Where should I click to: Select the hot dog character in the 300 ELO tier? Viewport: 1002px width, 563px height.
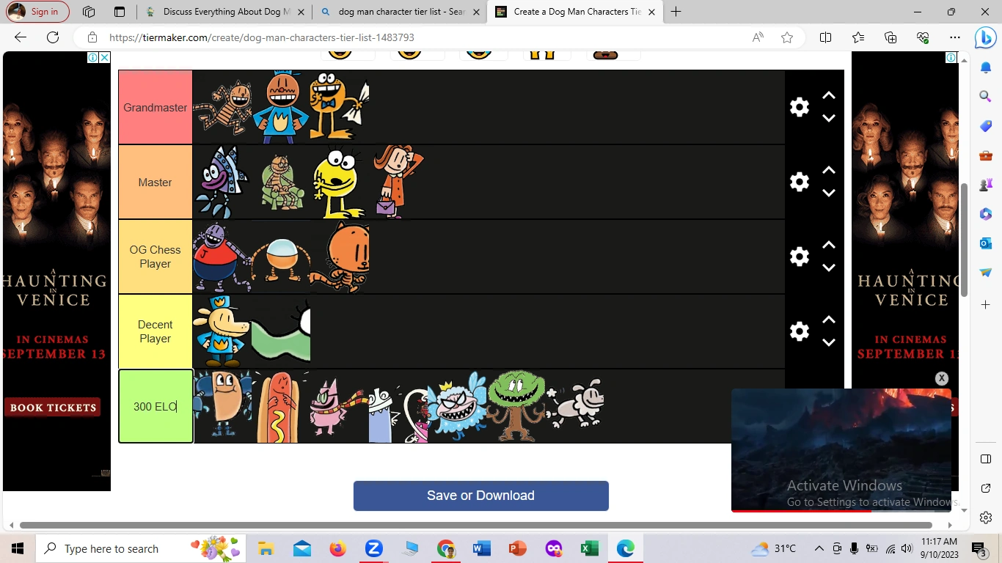[281, 407]
